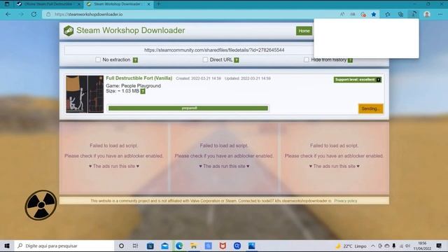Click the Created 2022-03-21 14:59 date text
This screenshot has width=448, height=252.
(x=198, y=78)
